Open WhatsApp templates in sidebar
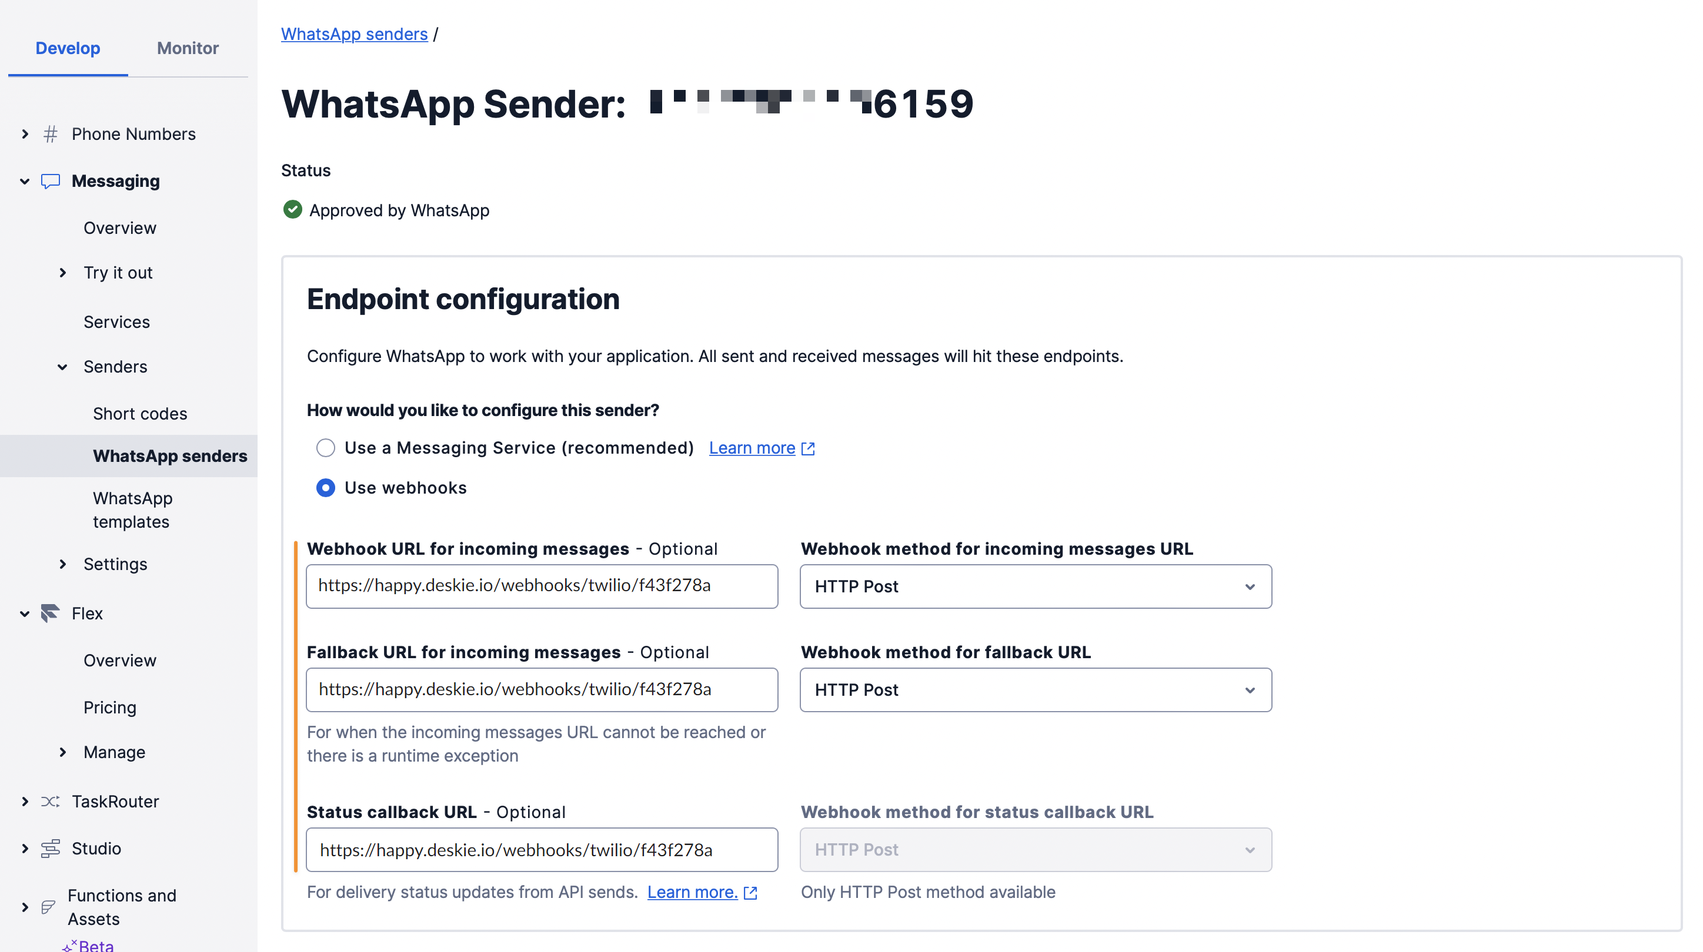 click(133, 510)
